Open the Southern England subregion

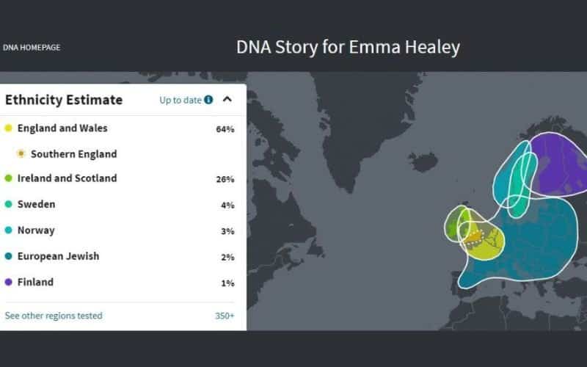coord(74,154)
